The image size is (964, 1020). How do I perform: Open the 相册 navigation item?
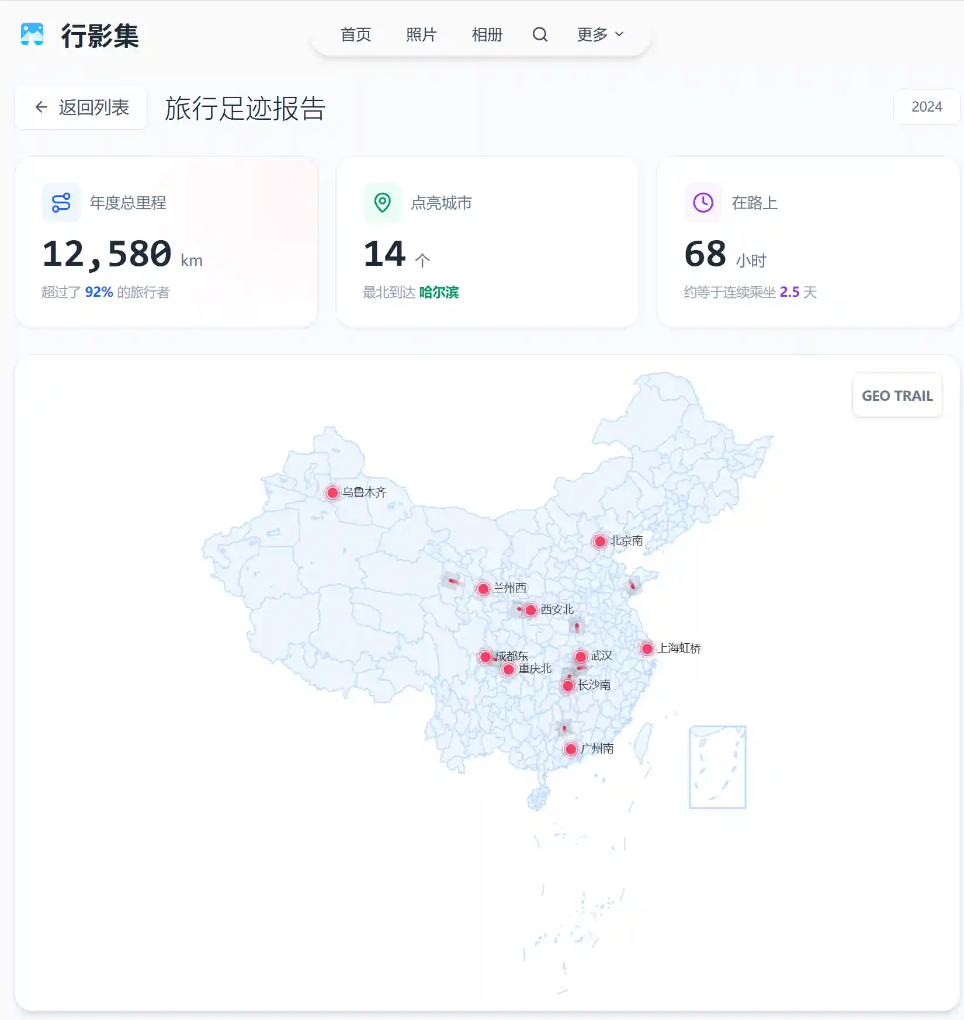coord(487,34)
